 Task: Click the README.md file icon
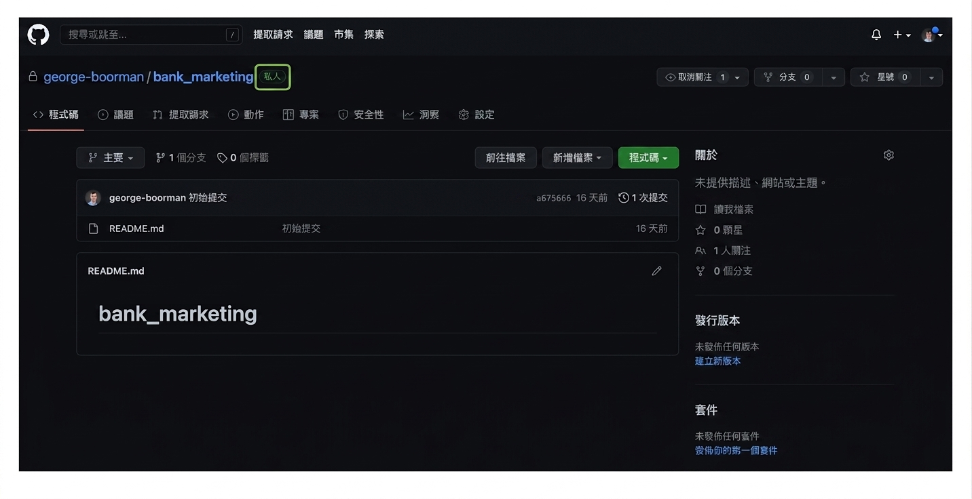point(94,228)
